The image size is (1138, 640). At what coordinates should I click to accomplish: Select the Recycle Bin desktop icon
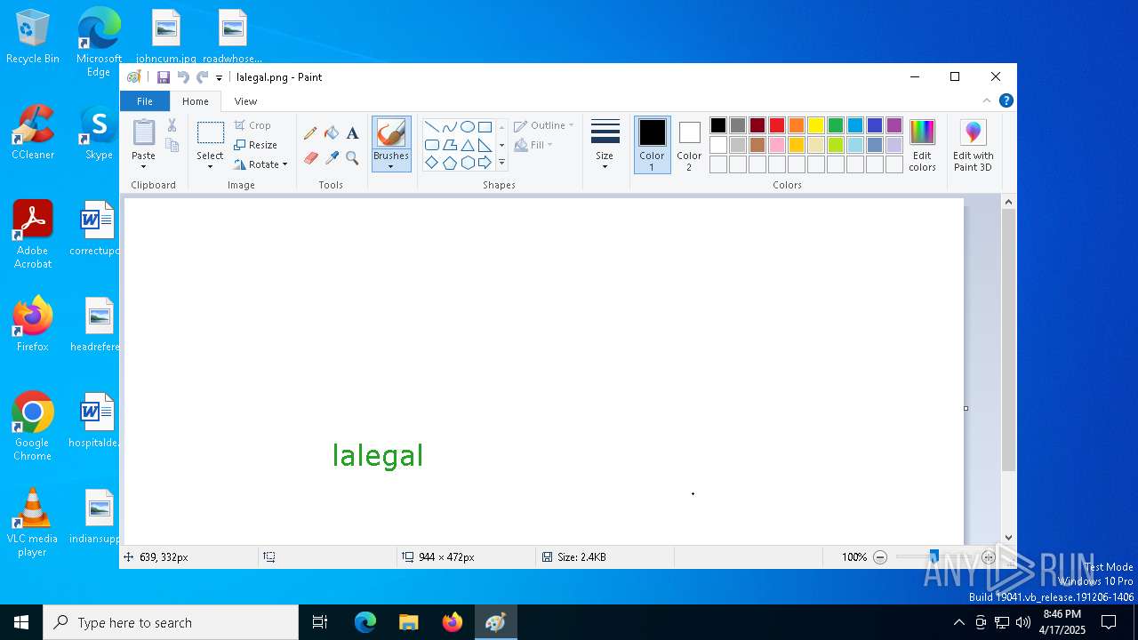(33, 37)
